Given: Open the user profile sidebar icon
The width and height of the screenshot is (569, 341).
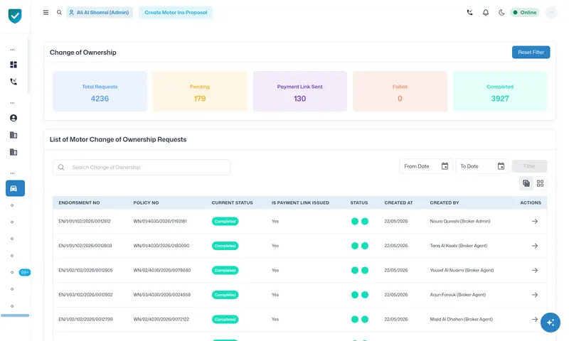Looking at the screenshot, I should pos(14,118).
